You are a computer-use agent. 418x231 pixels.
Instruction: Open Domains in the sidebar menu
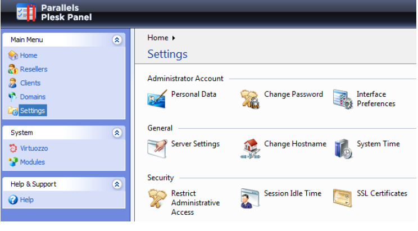33,97
